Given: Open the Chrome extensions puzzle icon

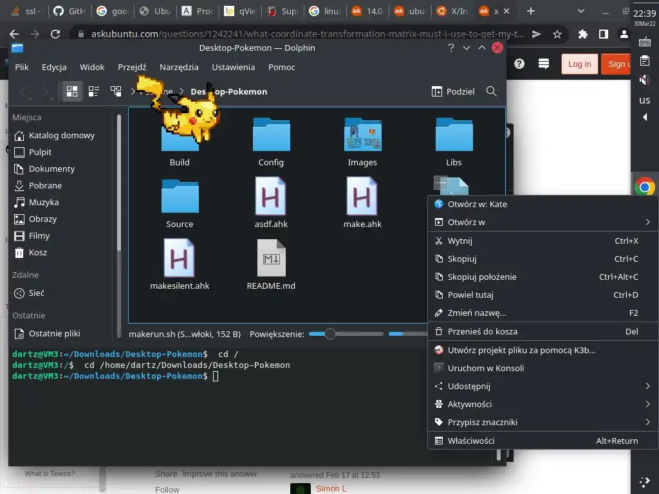Looking at the screenshot, I should click(x=582, y=34).
